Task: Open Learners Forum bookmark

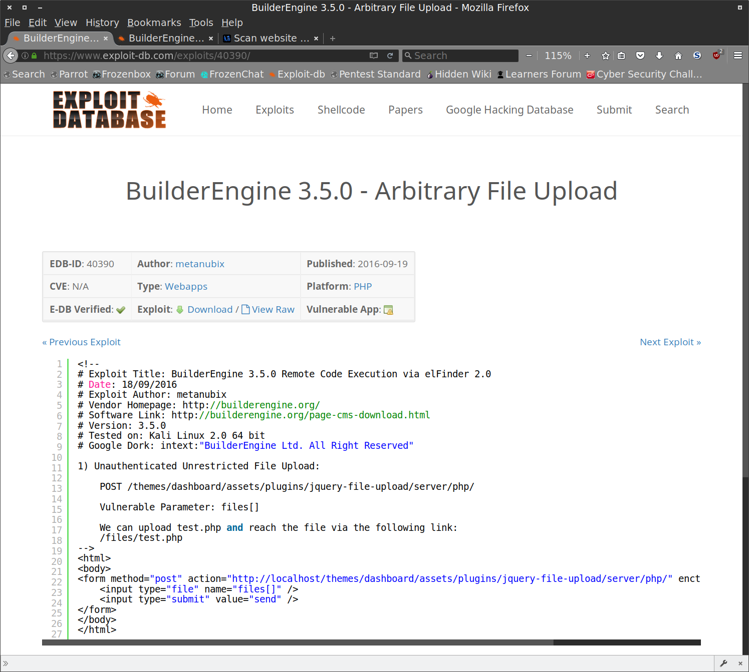Action: pos(539,74)
